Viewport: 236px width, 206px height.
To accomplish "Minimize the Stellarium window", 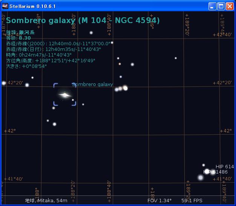I will click(x=212, y=6).
